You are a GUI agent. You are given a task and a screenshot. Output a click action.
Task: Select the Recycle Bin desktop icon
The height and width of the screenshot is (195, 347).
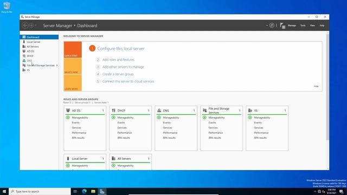[x=7, y=7]
